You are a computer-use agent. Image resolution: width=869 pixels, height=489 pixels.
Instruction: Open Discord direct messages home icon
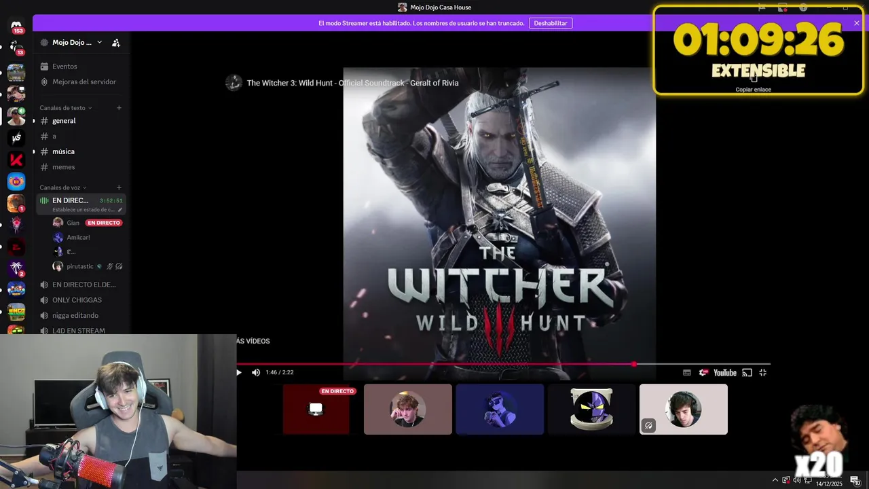click(16, 26)
